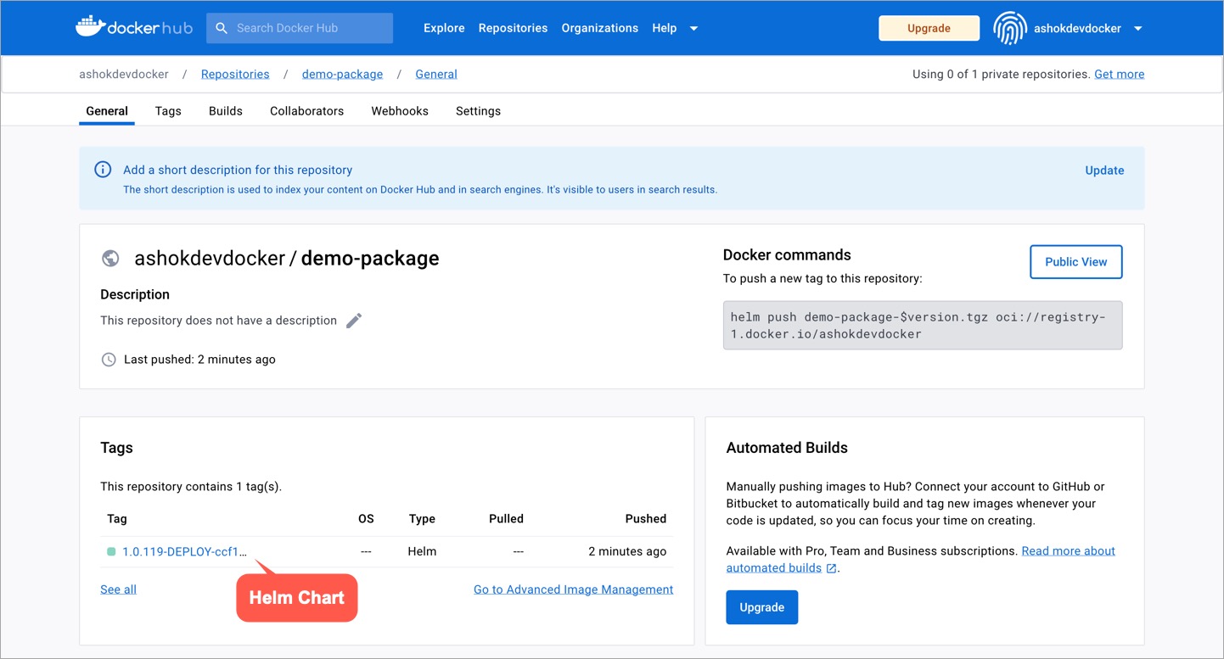Click the info icon in the description banner

click(x=103, y=170)
